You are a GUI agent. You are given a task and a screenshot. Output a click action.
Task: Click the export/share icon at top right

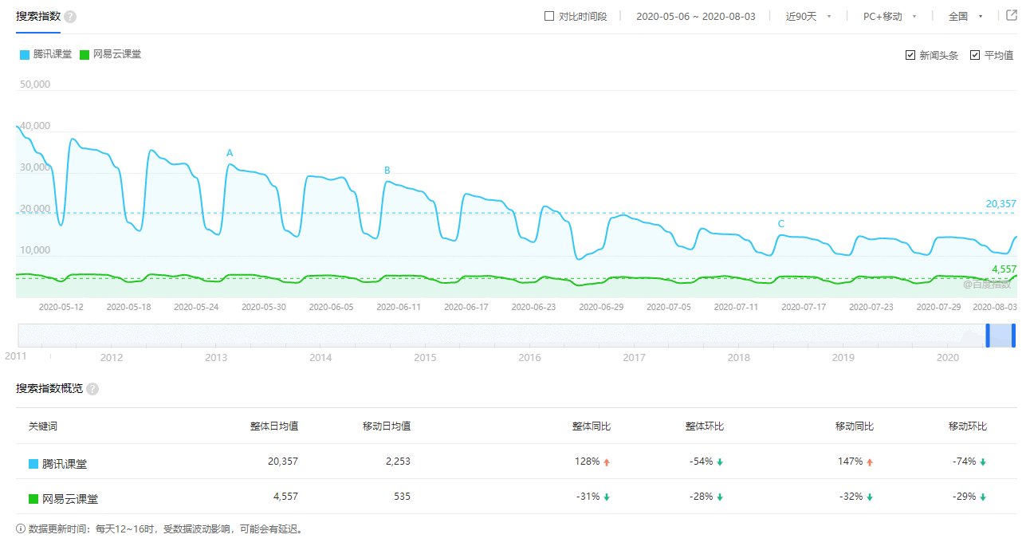1012,15
